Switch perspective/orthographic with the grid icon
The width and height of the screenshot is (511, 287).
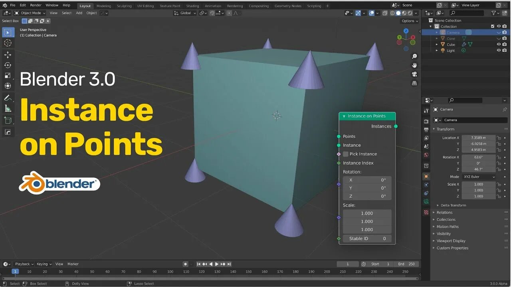click(414, 83)
